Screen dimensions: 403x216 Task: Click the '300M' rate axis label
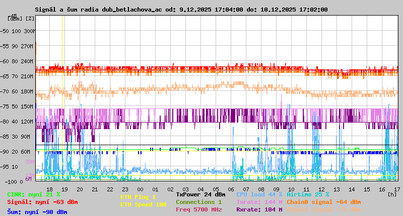tap(30, 31)
